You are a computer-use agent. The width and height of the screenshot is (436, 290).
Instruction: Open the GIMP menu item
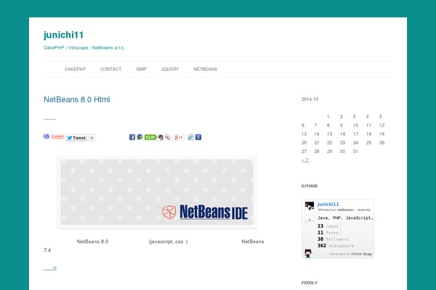click(x=141, y=69)
